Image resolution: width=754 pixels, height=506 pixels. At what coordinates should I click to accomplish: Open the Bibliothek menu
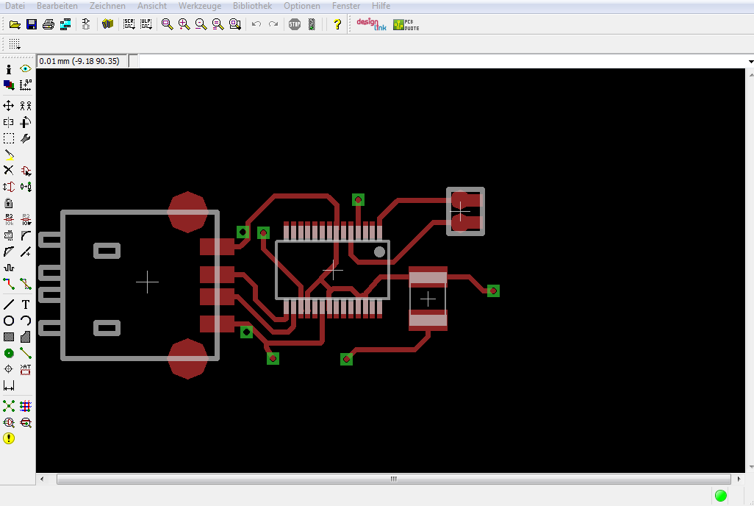click(x=252, y=6)
